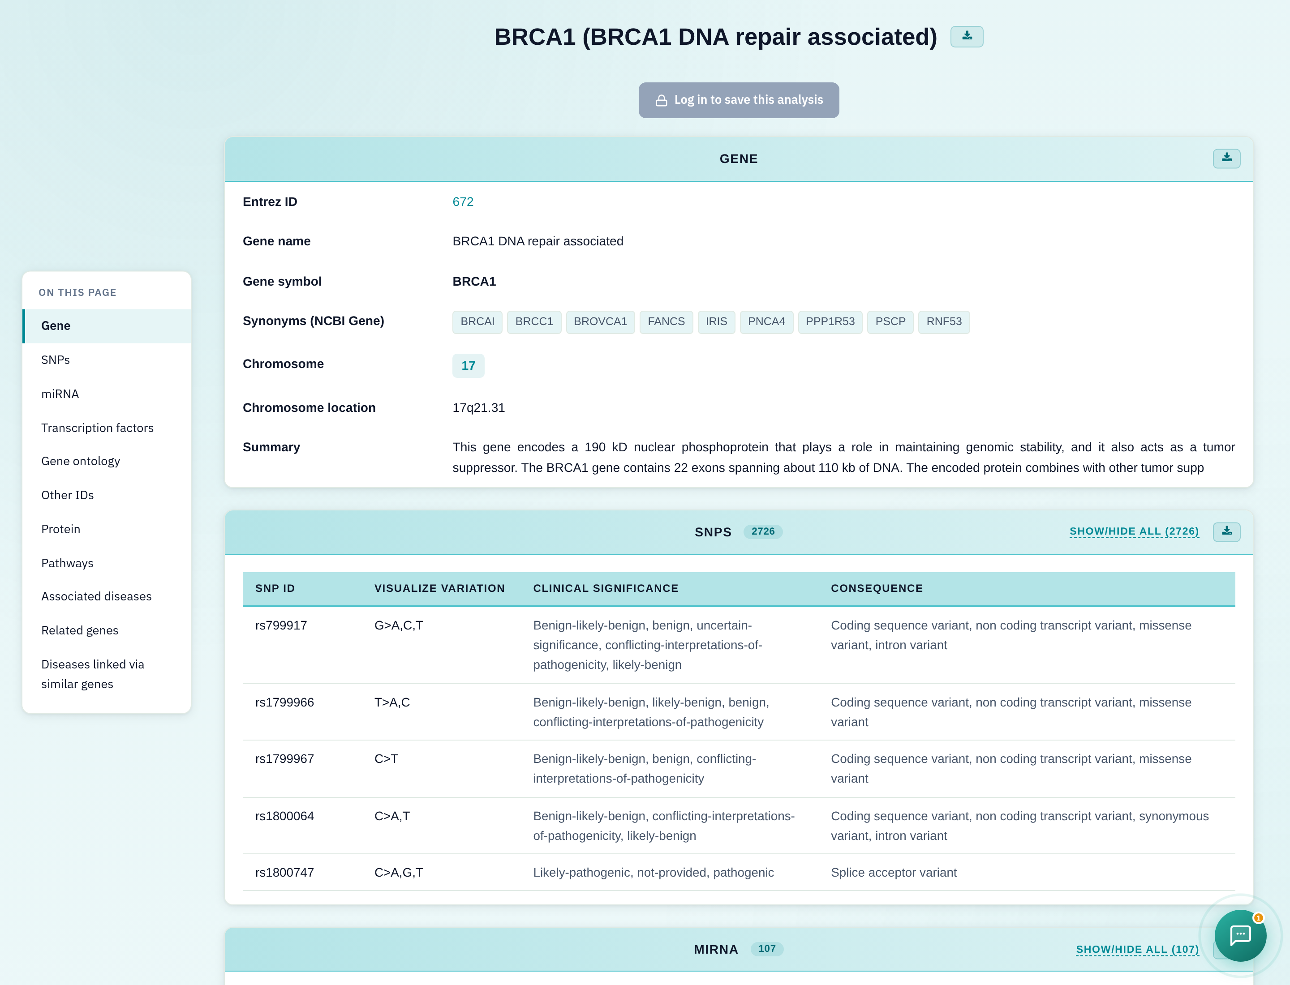Go to Associated diseases section
The width and height of the screenshot is (1290, 985).
[x=107, y=596]
